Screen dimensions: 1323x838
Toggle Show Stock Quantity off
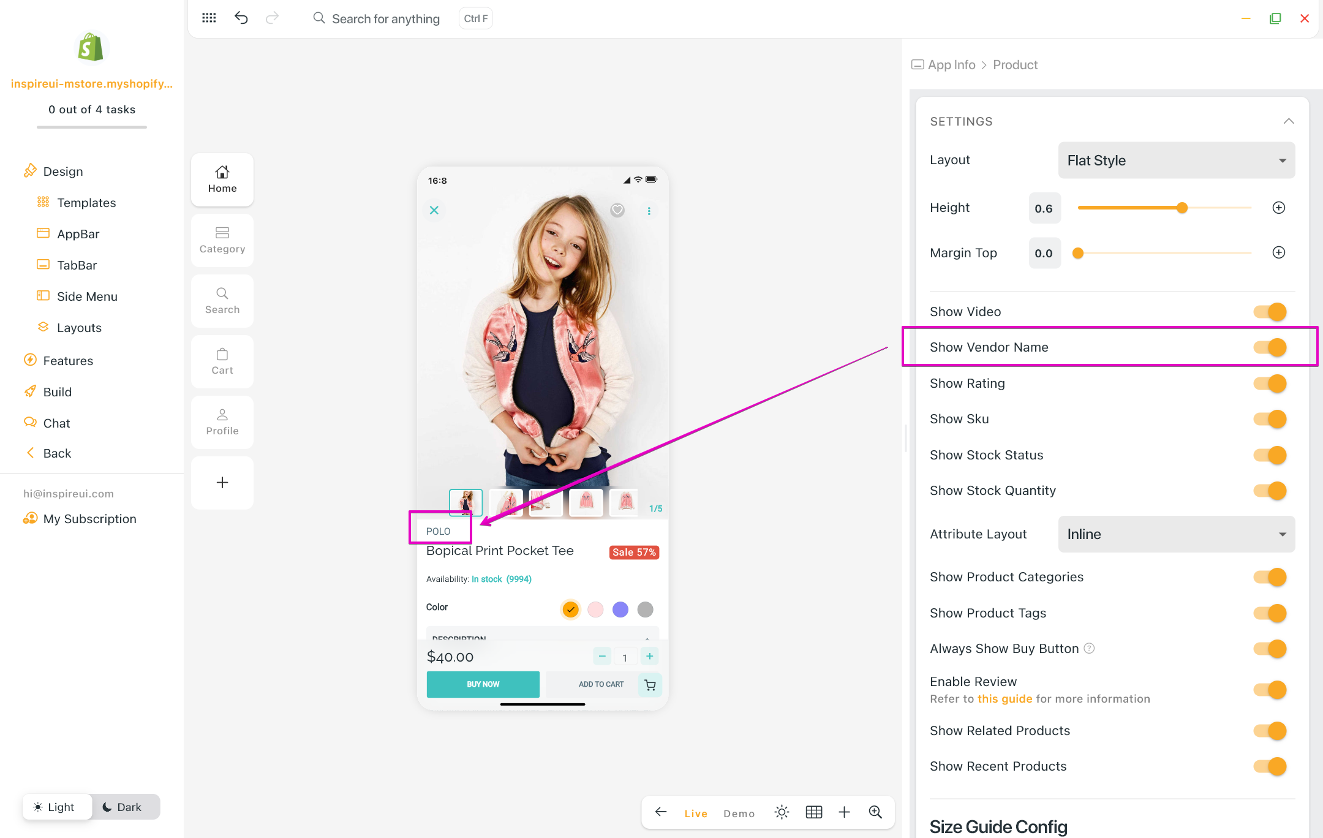click(1270, 491)
